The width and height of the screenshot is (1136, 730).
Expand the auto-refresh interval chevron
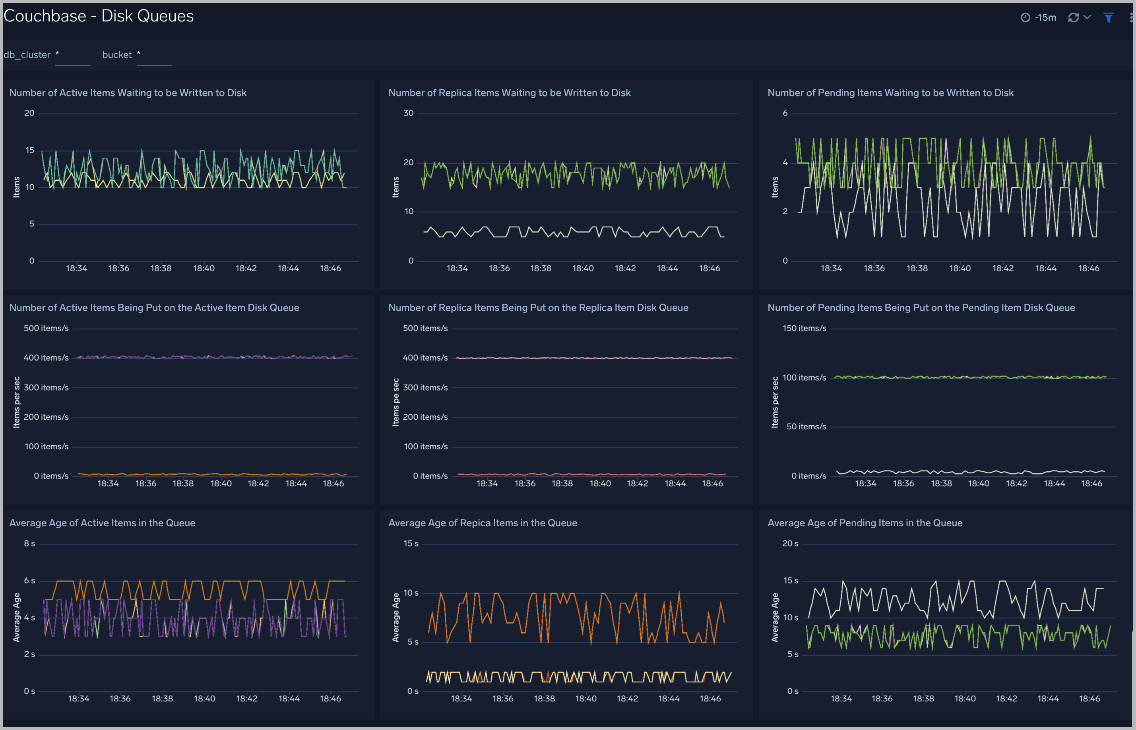pos(1087,17)
